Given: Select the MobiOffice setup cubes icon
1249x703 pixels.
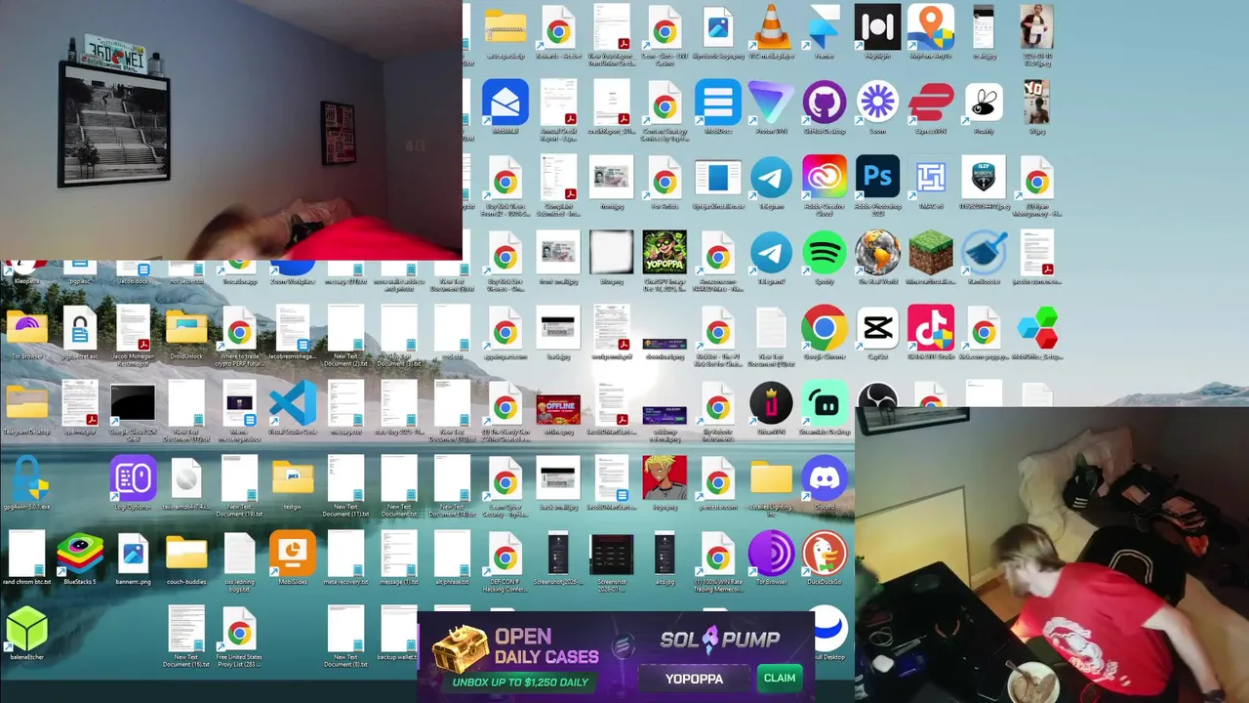Looking at the screenshot, I should coord(1037,329).
